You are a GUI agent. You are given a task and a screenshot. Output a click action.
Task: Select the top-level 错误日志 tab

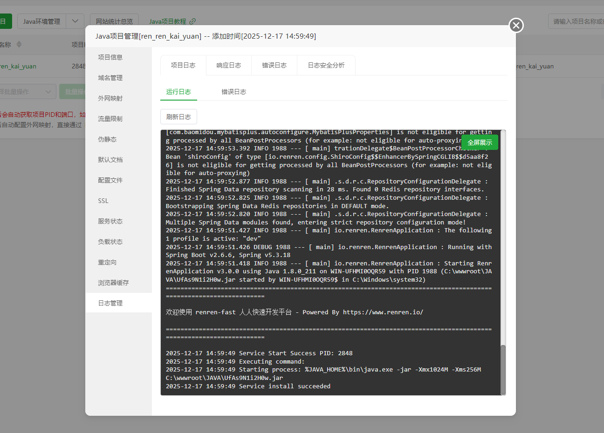(x=274, y=65)
